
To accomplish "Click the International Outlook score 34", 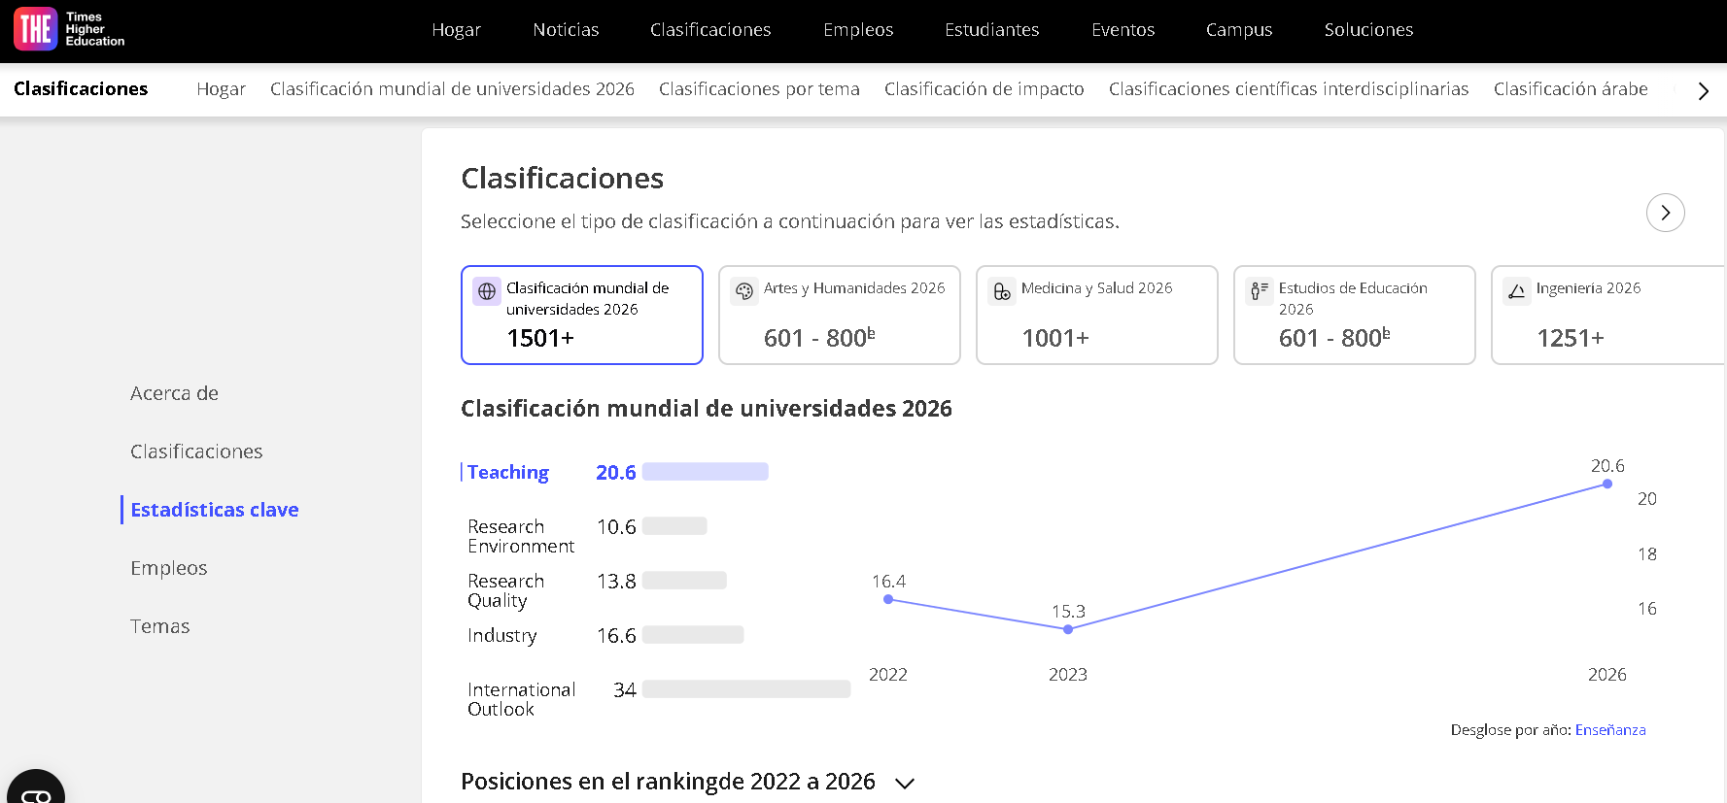I will click(625, 689).
